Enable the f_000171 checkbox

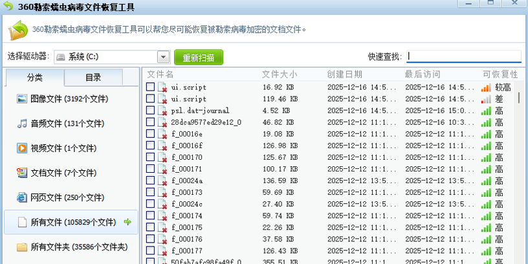pos(151,169)
